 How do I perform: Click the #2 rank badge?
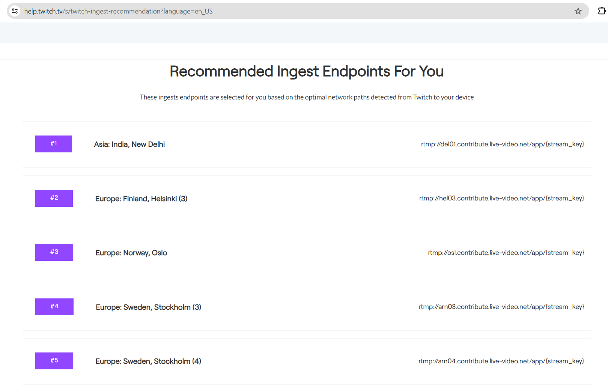tap(54, 198)
